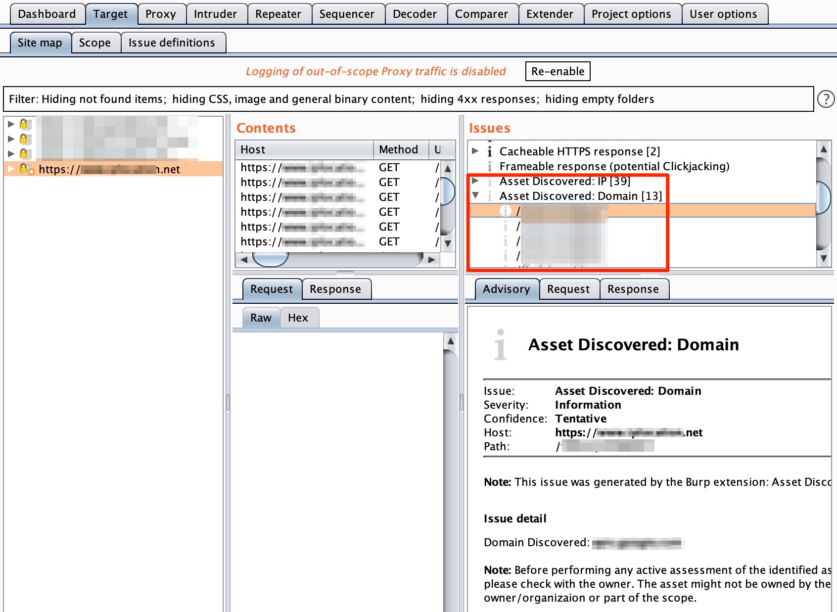Click the lock icon of the third host
This screenshot has height=612, width=837.
pyautogui.click(x=25, y=153)
